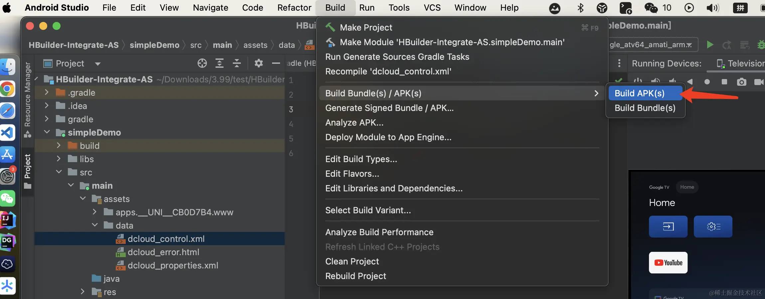Click the green Run app button

710,45
